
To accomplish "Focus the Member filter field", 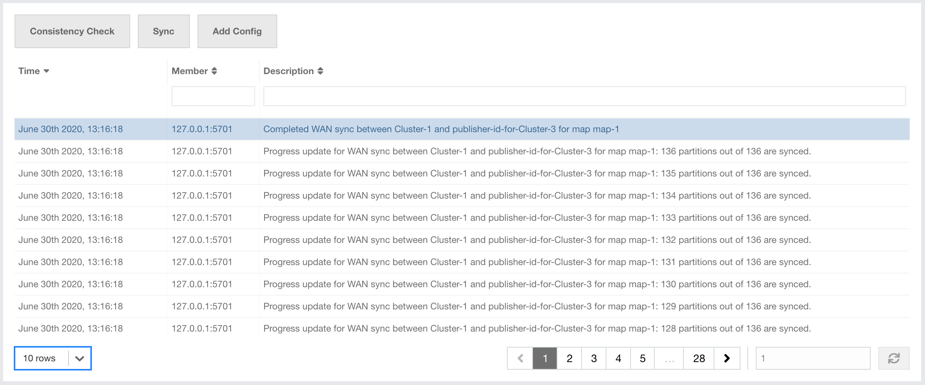I will point(213,96).
